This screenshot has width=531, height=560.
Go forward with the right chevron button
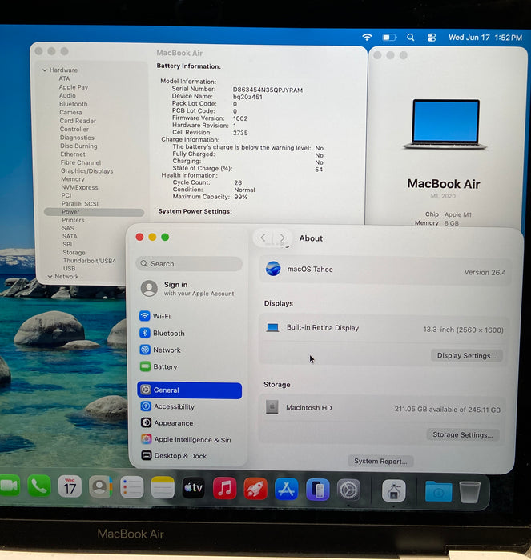282,238
